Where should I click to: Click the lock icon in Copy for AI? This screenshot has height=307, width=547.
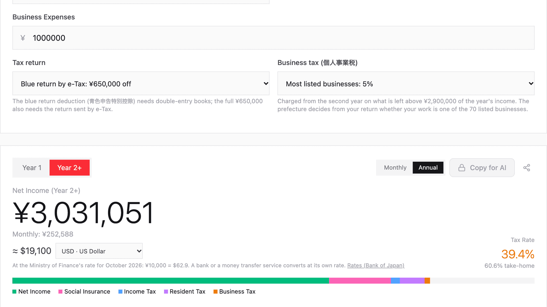(x=462, y=168)
